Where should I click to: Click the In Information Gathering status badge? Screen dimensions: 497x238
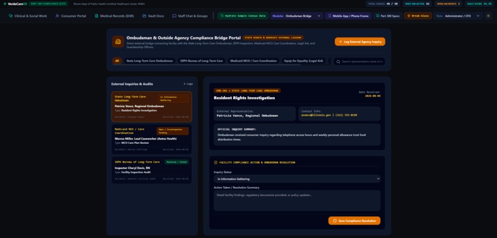(173, 98)
